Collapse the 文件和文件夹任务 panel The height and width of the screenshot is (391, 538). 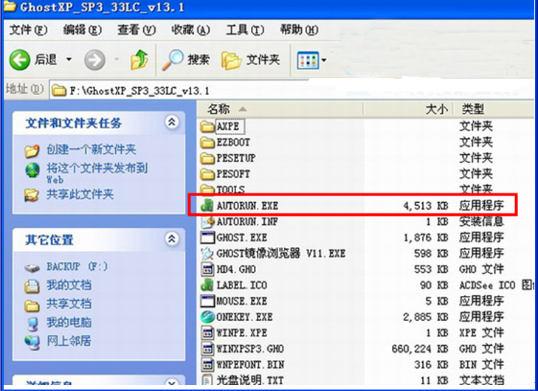pyautogui.click(x=171, y=122)
